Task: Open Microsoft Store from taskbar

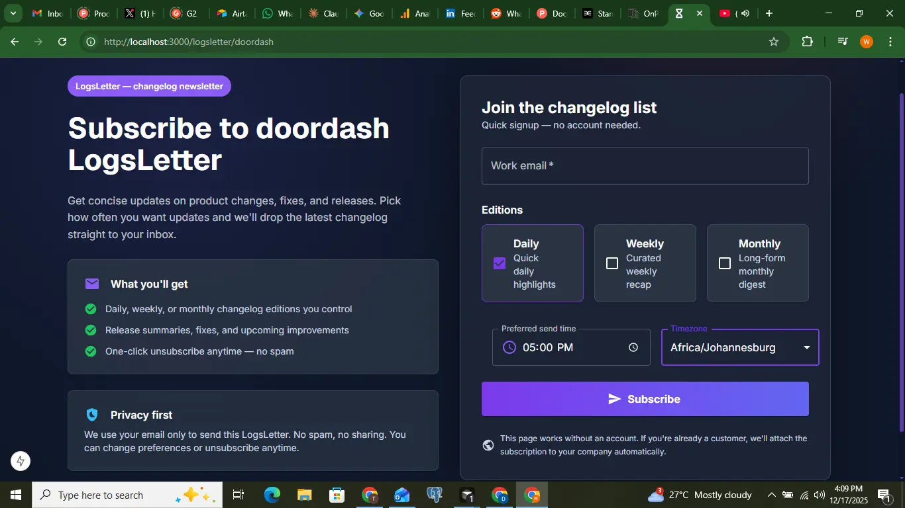Action: click(337, 495)
